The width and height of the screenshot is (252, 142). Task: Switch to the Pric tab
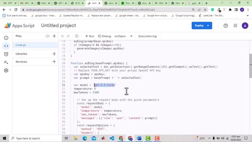pos(128,3)
